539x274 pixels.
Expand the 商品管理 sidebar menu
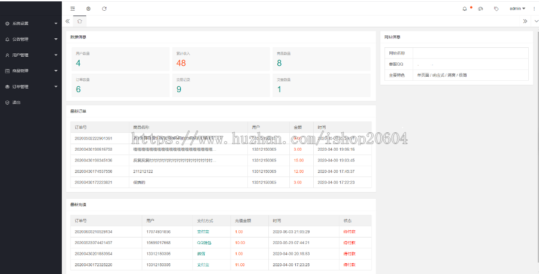pyautogui.click(x=31, y=71)
